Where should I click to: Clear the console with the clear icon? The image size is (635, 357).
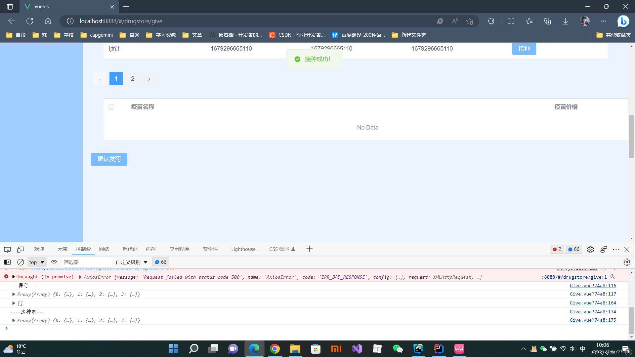pos(21,262)
